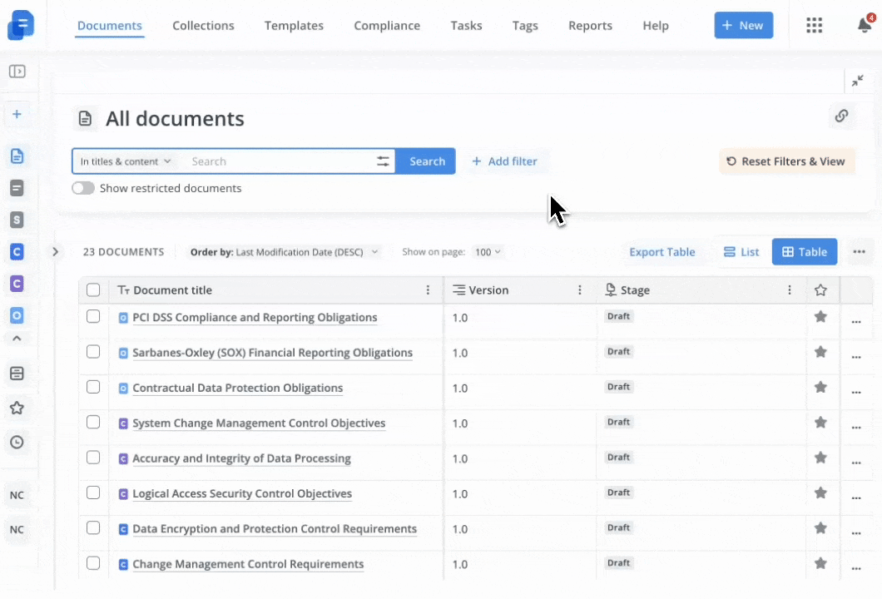882x599 pixels.
Task: Click the sidebar panel toggle icon
Action: coord(17,72)
